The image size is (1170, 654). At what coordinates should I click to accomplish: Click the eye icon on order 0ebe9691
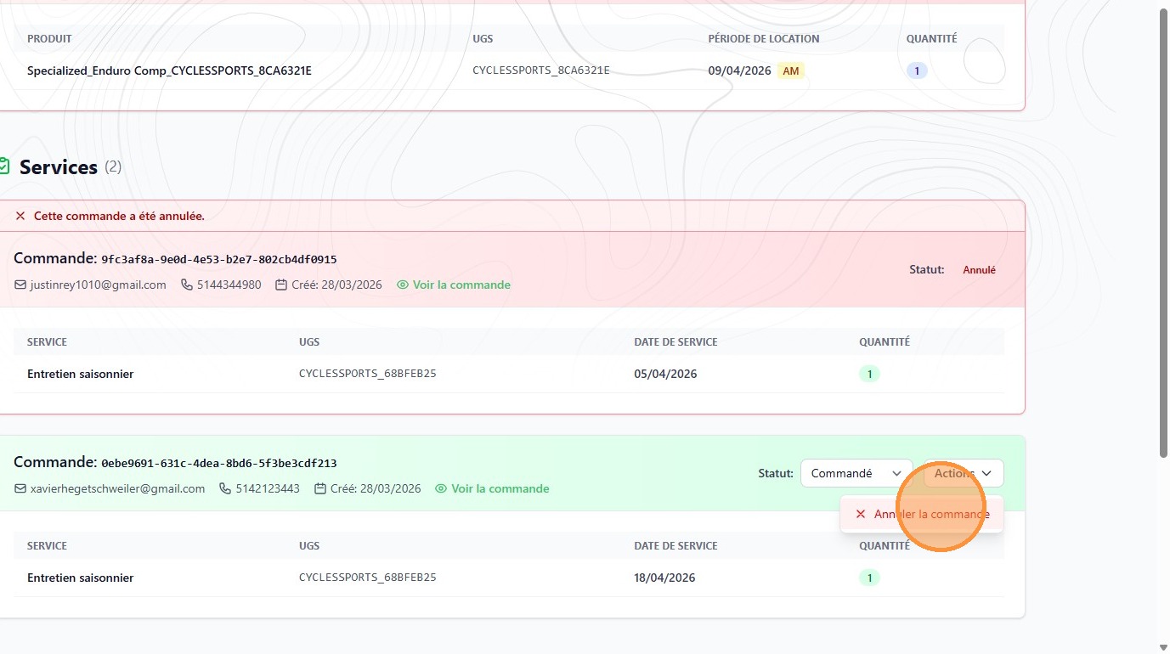click(x=441, y=489)
